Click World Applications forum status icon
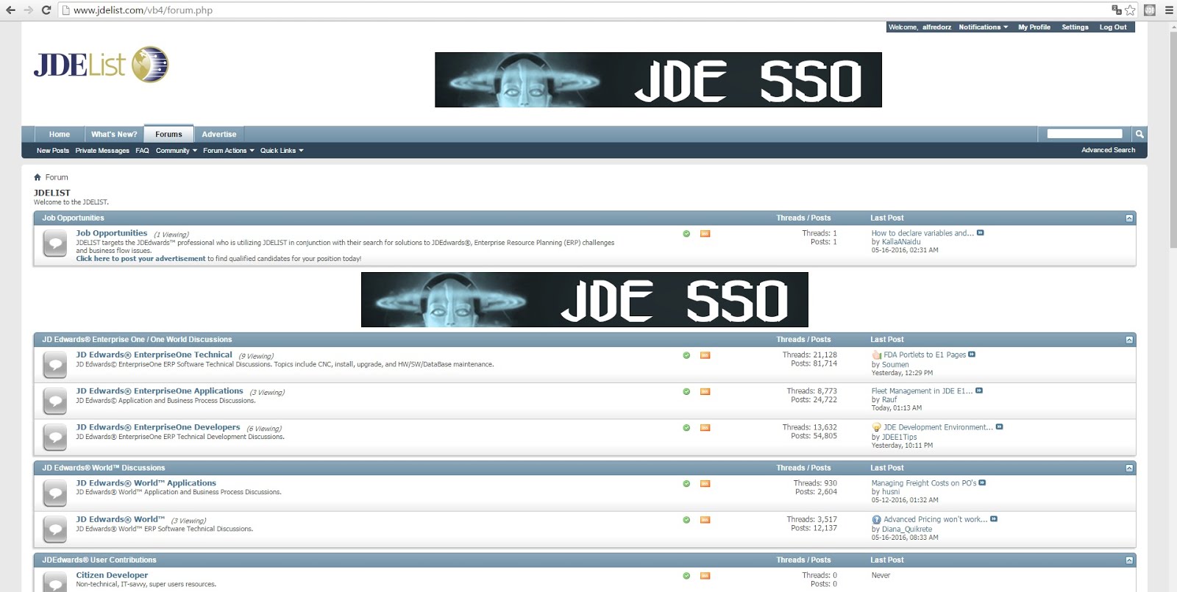The height and width of the screenshot is (592, 1177). coord(55,493)
